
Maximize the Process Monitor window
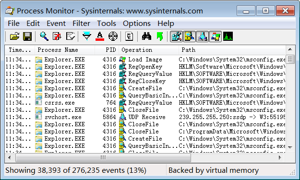click(x=265, y=11)
